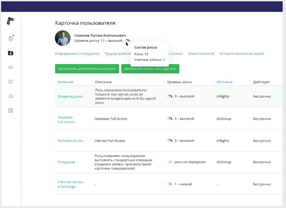This screenshot has height=208, width=286.
Task: Click Запросить роли, как у другого button
Action: click(150, 69)
